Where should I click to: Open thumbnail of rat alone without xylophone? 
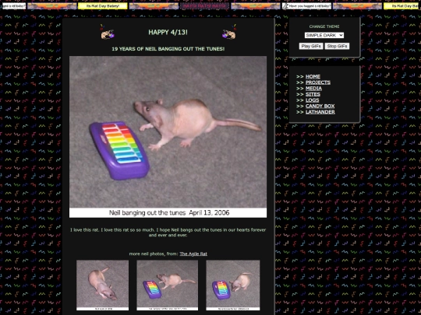click(103, 285)
